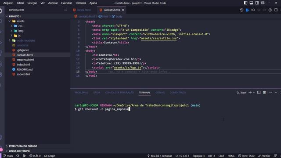Open the Arquivo menu

point(8,3)
